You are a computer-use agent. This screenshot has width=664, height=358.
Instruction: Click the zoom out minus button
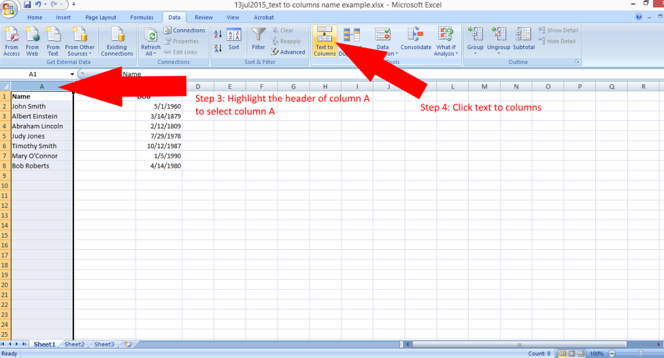tap(611, 353)
